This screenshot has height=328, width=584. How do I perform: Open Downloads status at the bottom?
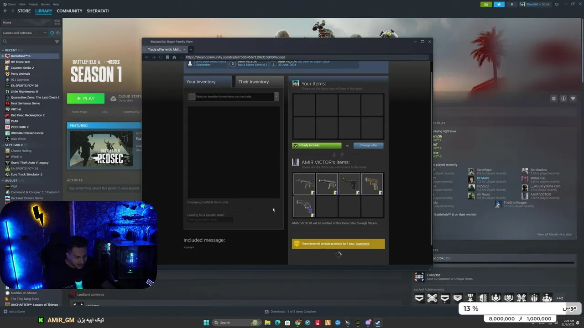click(x=290, y=312)
